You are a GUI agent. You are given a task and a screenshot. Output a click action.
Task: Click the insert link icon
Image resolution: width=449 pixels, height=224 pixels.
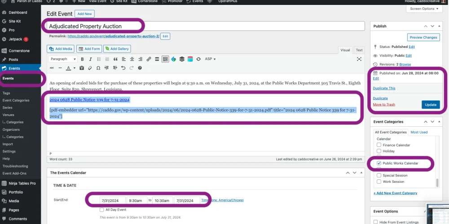pyautogui.click(x=148, y=59)
